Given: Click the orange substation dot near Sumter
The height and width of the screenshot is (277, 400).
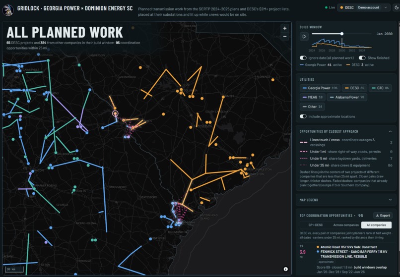Looking at the screenshot, I should click(223, 97).
